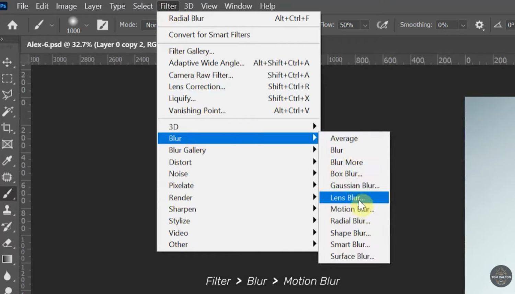Expand the 3D filter submenu

[x=238, y=127]
